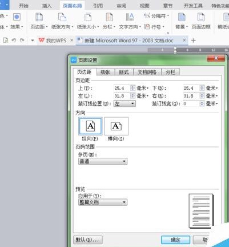This screenshot has width=229, height=247.
Task: Switch to the 文档网格 dialog tab
Action: coord(147,72)
